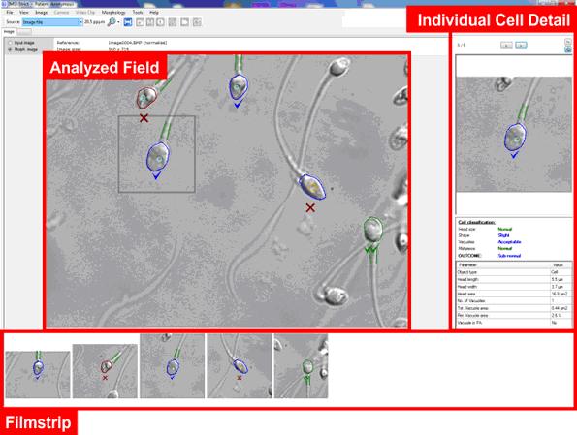This screenshot has height=435, width=577.
Task: Open the Source Image file dropdown
Action: pyautogui.click(x=52, y=22)
